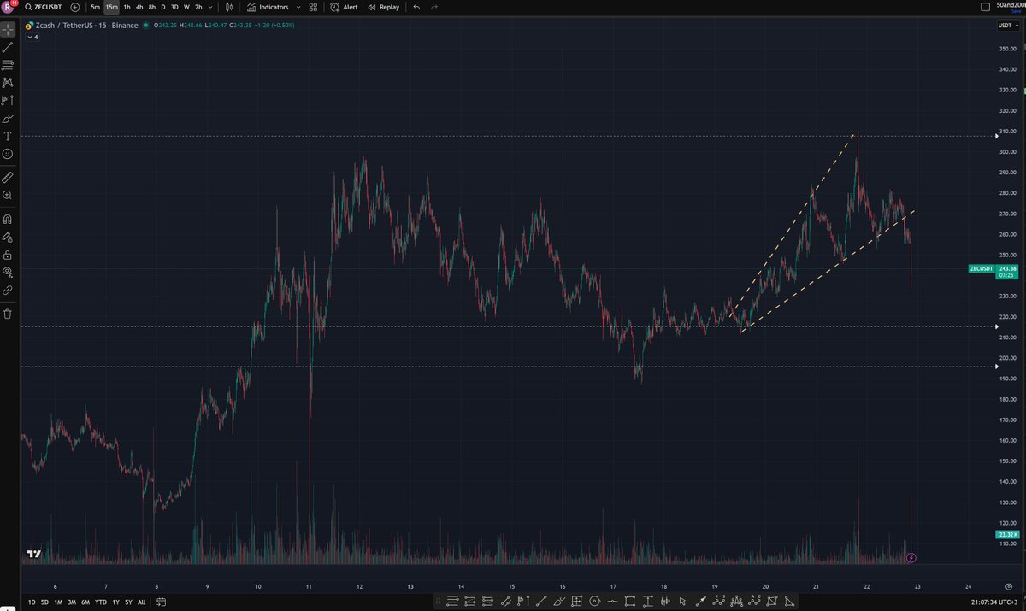Set date range to 6M

(x=85, y=602)
